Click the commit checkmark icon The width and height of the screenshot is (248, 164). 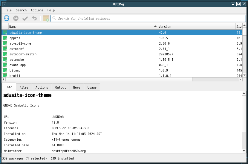tap(25, 18)
